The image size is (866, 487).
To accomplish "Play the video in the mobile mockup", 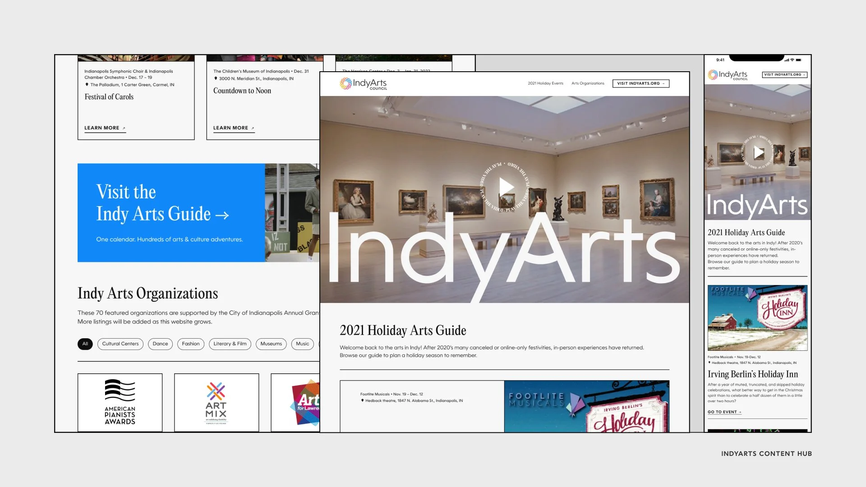I will coord(759,152).
